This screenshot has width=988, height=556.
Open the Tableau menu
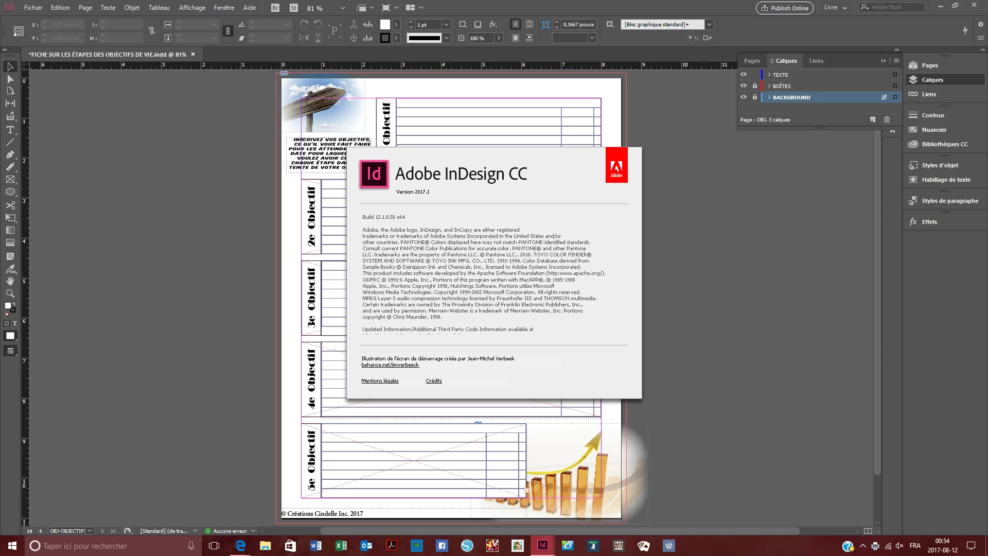(x=159, y=8)
